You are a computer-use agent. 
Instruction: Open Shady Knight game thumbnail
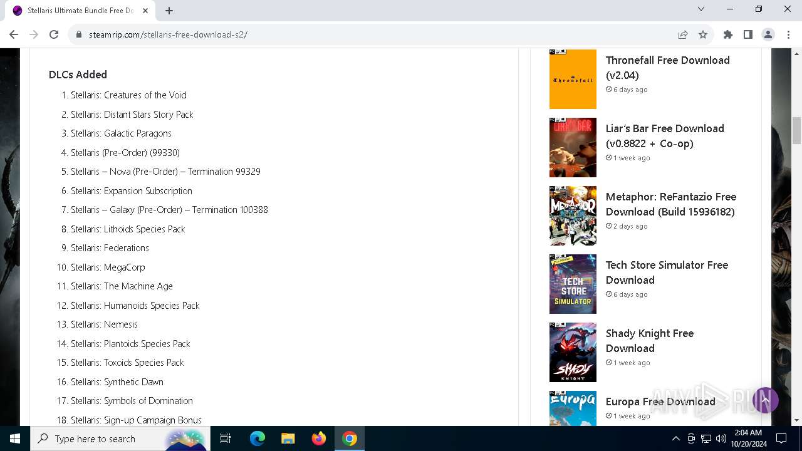(573, 352)
